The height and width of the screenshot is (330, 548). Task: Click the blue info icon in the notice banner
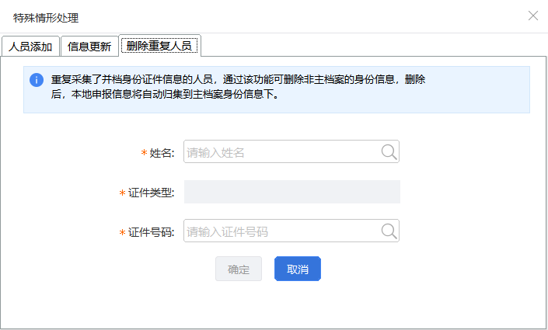pyautogui.click(x=37, y=80)
